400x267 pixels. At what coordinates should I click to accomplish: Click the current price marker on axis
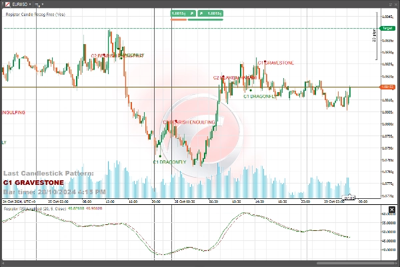[387, 87]
